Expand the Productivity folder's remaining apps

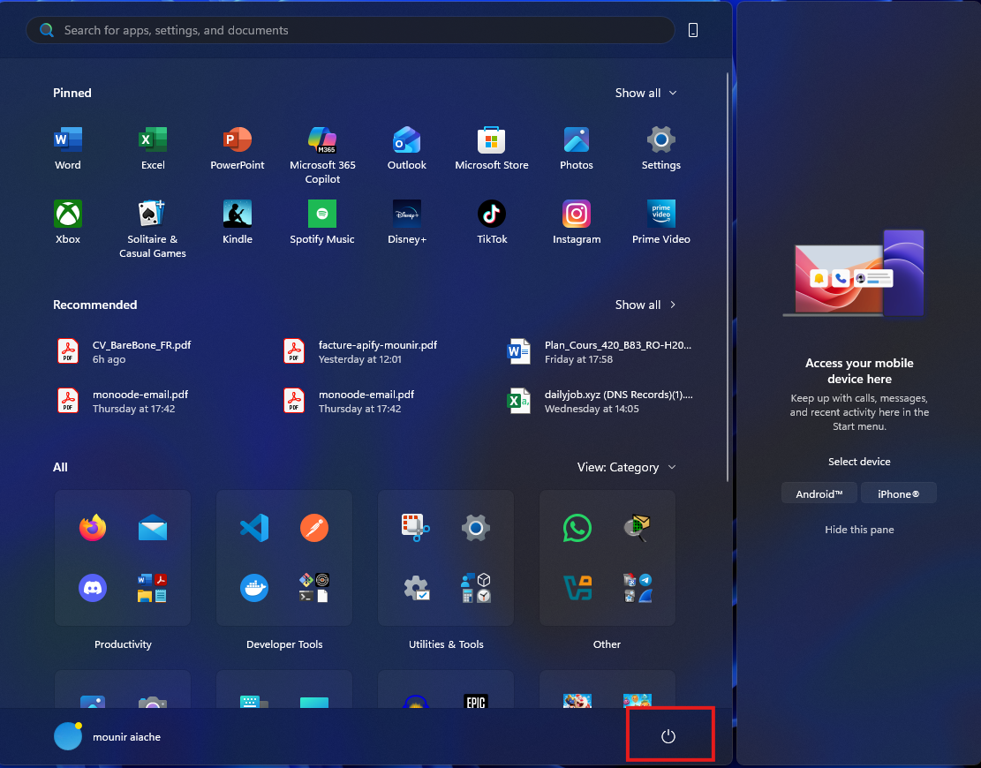point(153,588)
